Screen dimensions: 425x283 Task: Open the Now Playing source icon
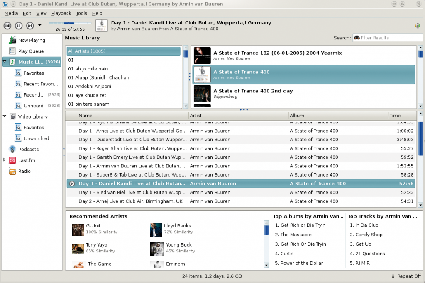click(12, 40)
